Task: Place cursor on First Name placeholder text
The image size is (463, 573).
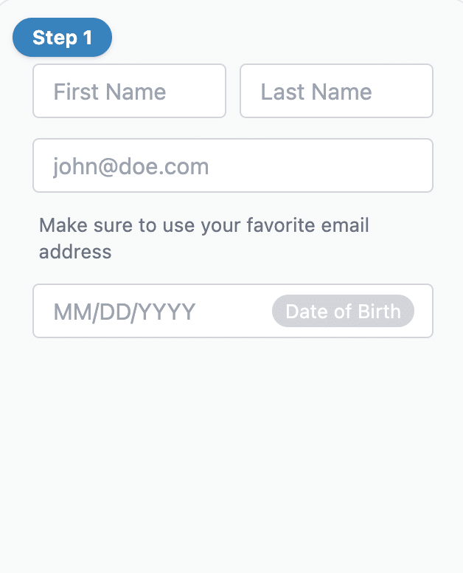Action: pyautogui.click(x=110, y=92)
